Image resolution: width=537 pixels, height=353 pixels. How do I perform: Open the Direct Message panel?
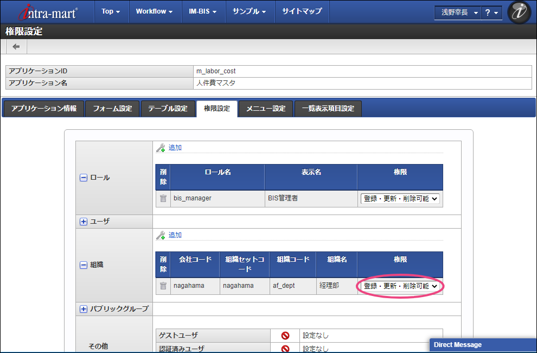point(483,345)
